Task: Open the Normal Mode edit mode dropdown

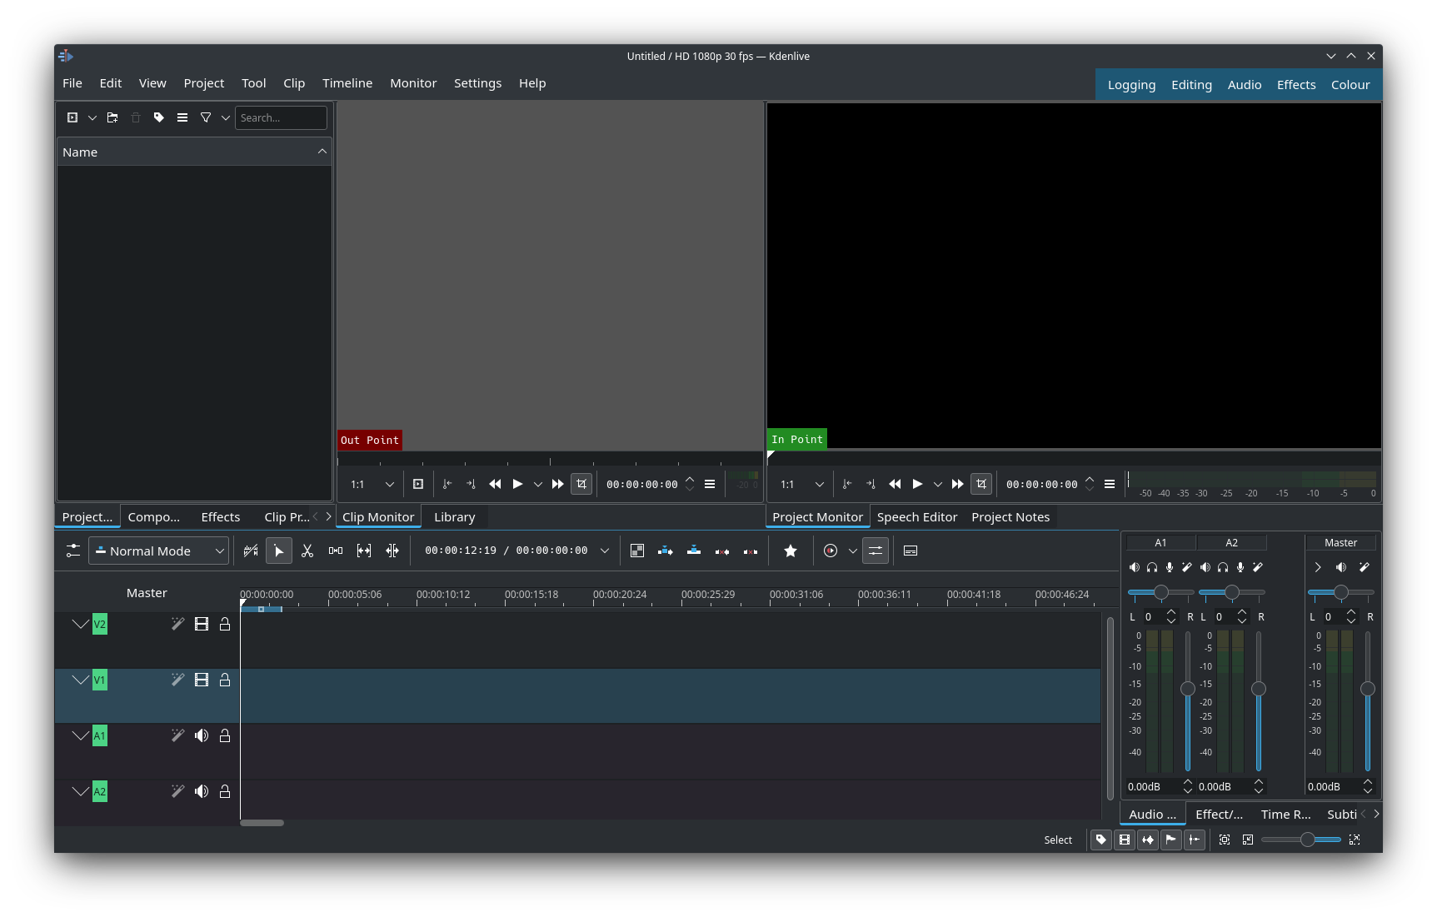Action: [x=158, y=551]
